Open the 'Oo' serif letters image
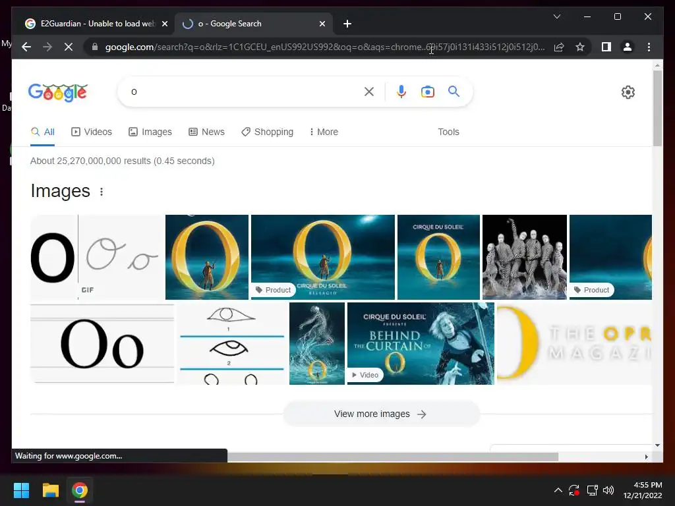675x506 pixels. (102, 343)
